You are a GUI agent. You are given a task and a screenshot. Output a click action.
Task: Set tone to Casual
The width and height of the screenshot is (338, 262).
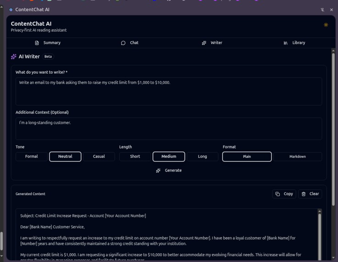coord(99,156)
